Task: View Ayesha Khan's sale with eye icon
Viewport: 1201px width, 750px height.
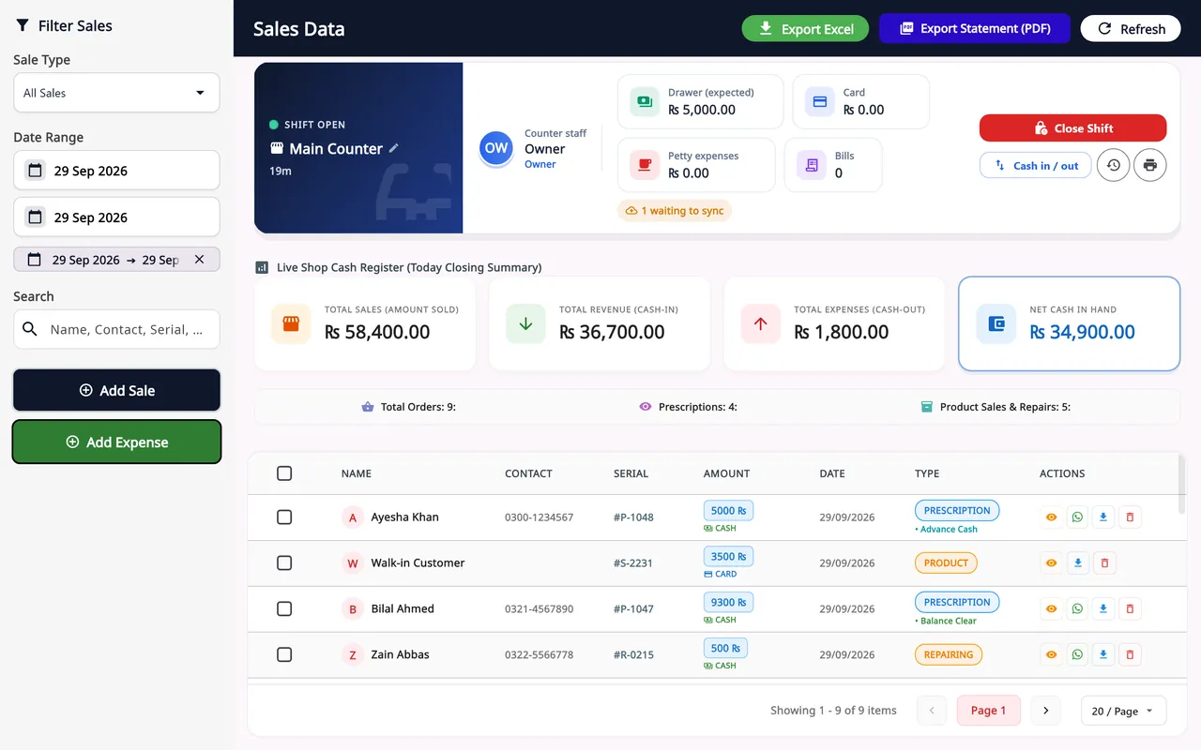Action: 1051,517
